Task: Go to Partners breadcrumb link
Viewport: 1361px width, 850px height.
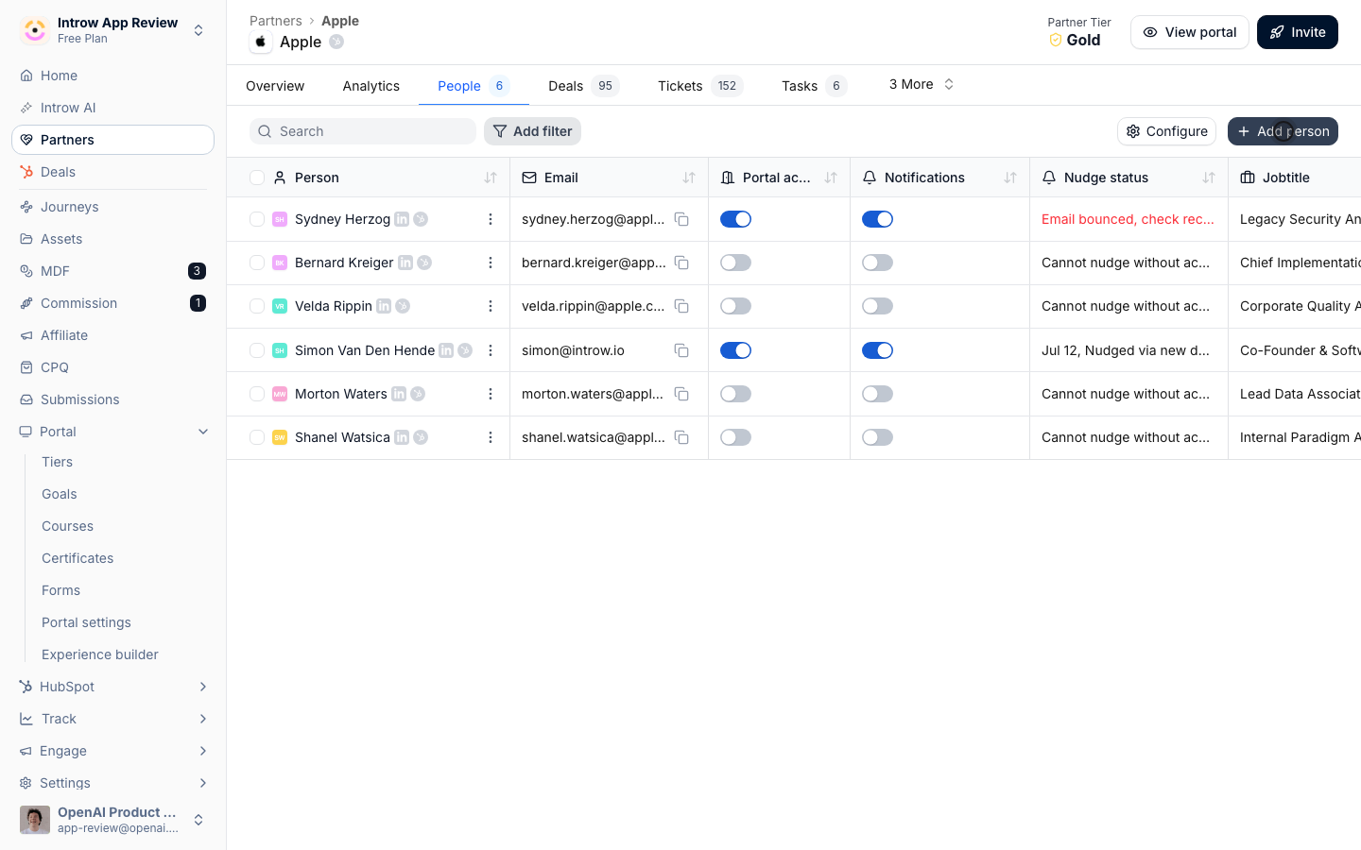Action: click(x=276, y=21)
